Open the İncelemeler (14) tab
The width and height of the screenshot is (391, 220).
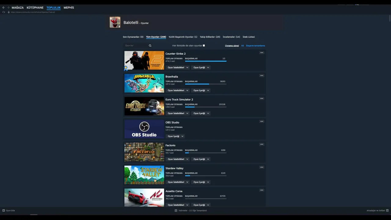[232, 37]
